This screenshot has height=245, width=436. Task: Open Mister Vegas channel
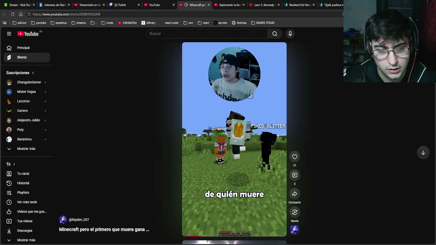tap(27, 92)
